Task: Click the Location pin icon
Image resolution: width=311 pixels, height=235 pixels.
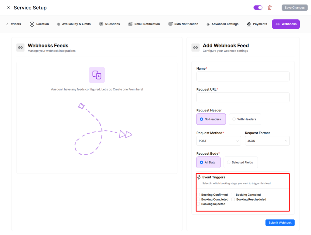Action: [x=32, y=24]
